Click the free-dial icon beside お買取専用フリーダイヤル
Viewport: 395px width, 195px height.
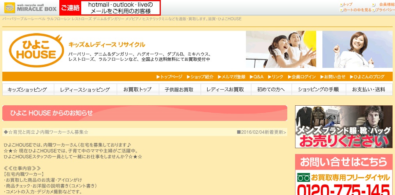point(303,177)
